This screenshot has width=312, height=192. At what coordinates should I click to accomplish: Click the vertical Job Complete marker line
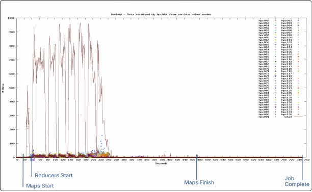click(x=302, y=168)
